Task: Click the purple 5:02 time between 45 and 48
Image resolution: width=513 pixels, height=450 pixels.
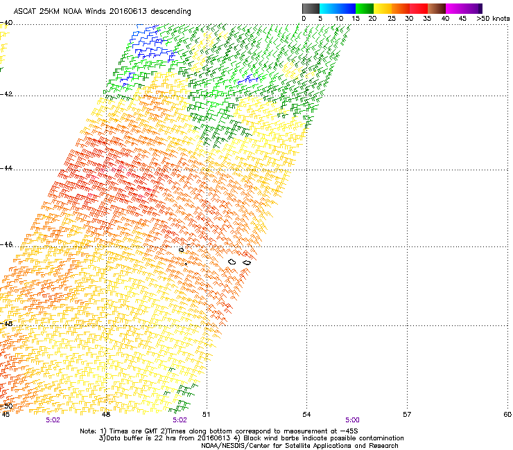Action: [53, 420]
